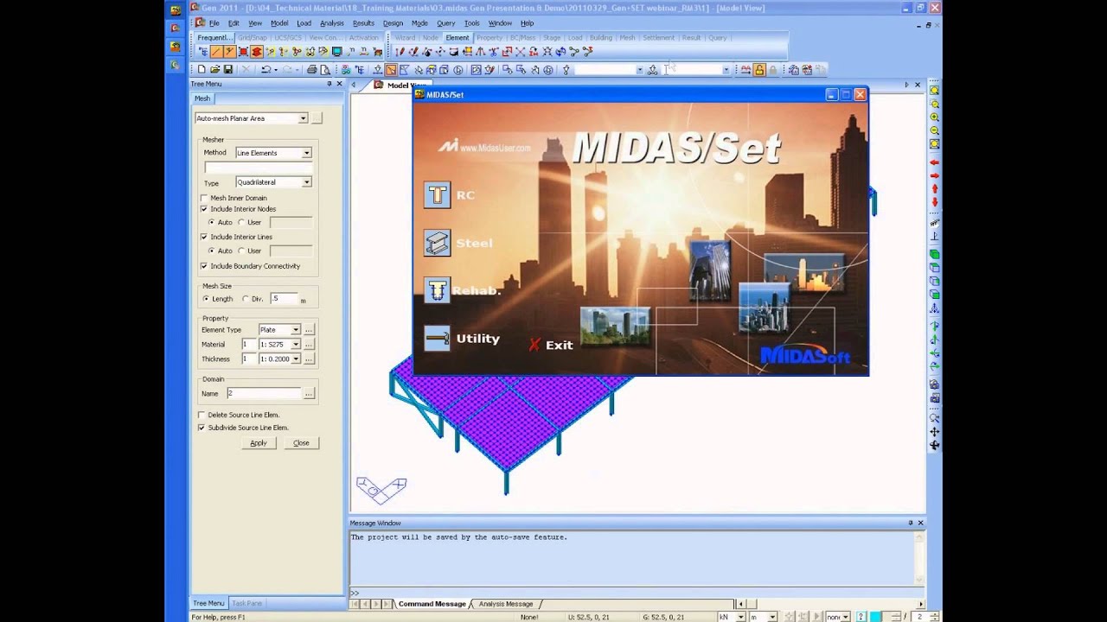The image size is (1107, 622).
Task: Open the Design menu
Action: coord(393,23)
